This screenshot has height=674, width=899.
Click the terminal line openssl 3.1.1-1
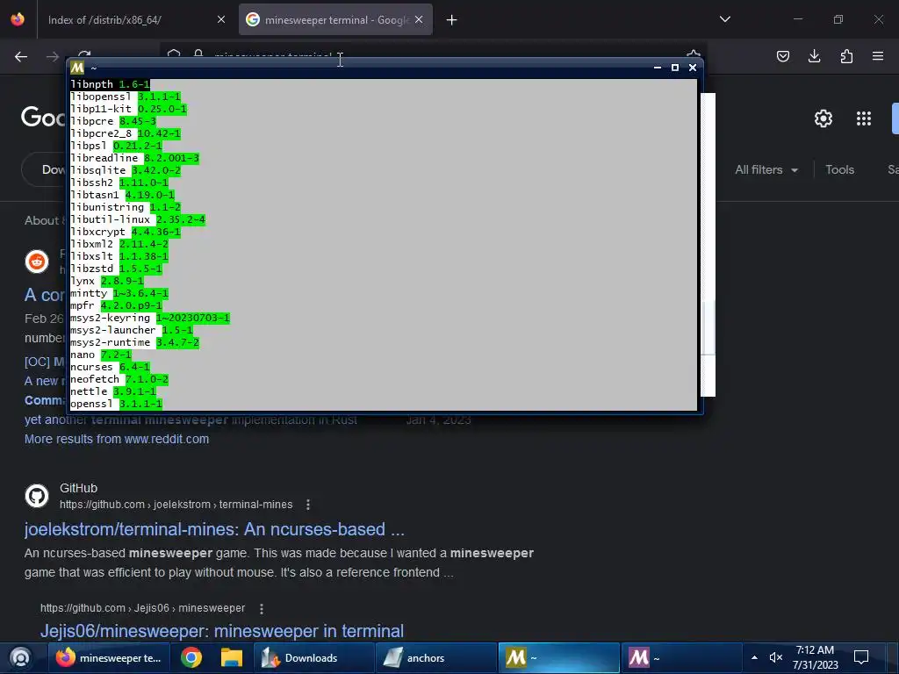pos(117,404)
